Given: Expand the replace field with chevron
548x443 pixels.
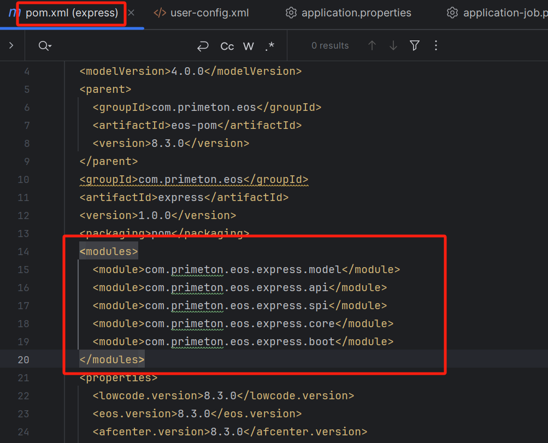Looking at the screenshot, I should [x=11, y=46].
